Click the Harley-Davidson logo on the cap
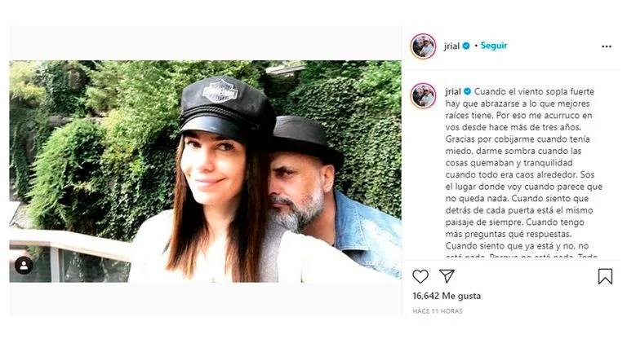This screenshot has width=627, height=352. click(220, 91)
